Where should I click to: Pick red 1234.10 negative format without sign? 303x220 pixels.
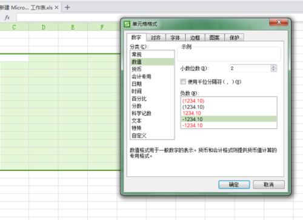pos(228,113)
